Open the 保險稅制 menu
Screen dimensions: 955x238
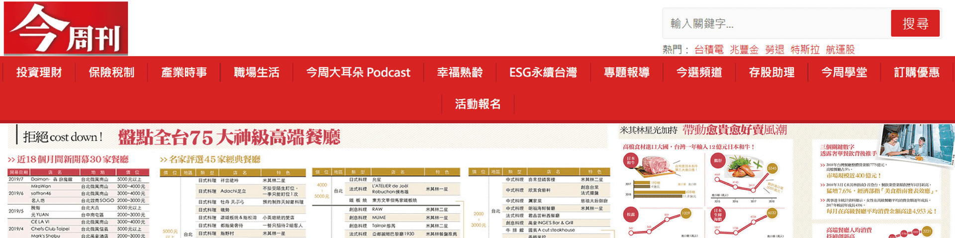click(x=111, y=72)
